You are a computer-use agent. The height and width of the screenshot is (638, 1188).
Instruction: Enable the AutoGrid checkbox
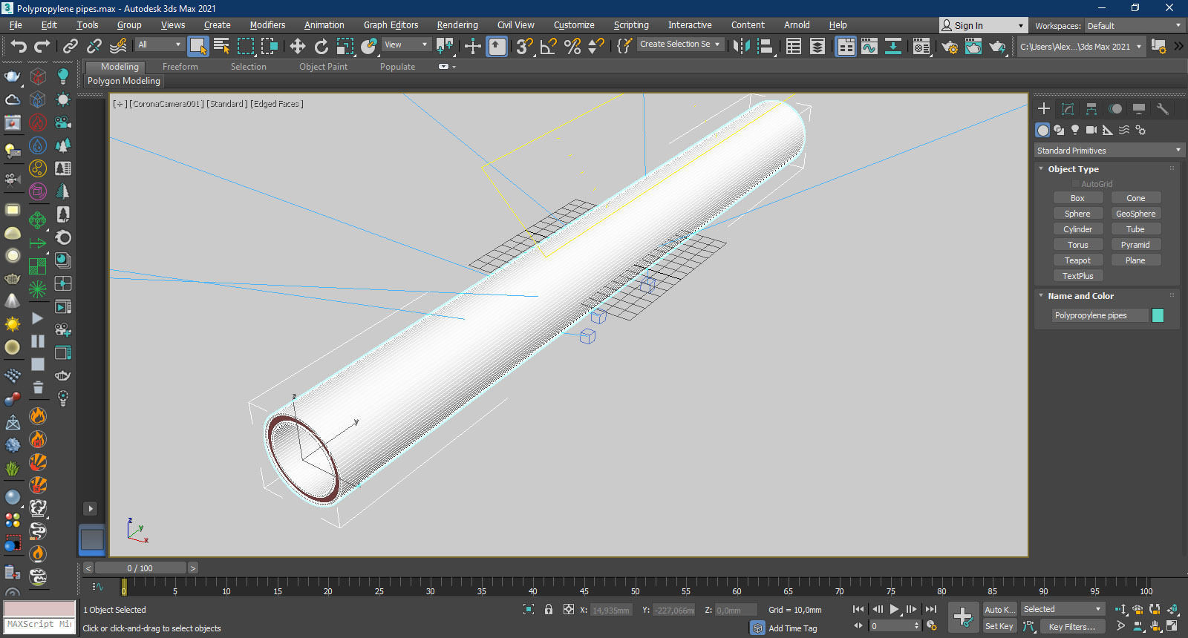coord(1075,184)
